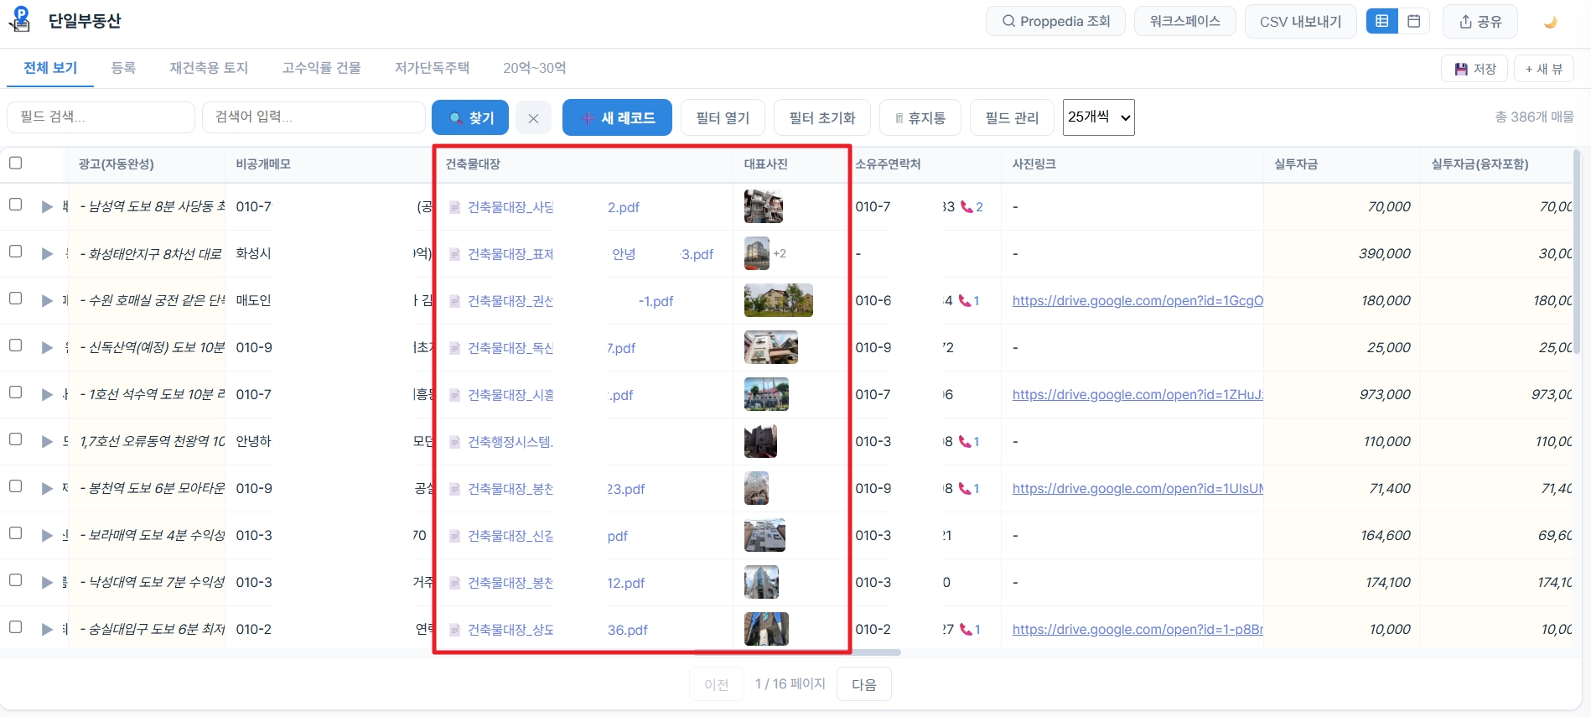1591x717 pixels.
Task: Check the 신독산역 row checkbox
Action: pos(15,346)
